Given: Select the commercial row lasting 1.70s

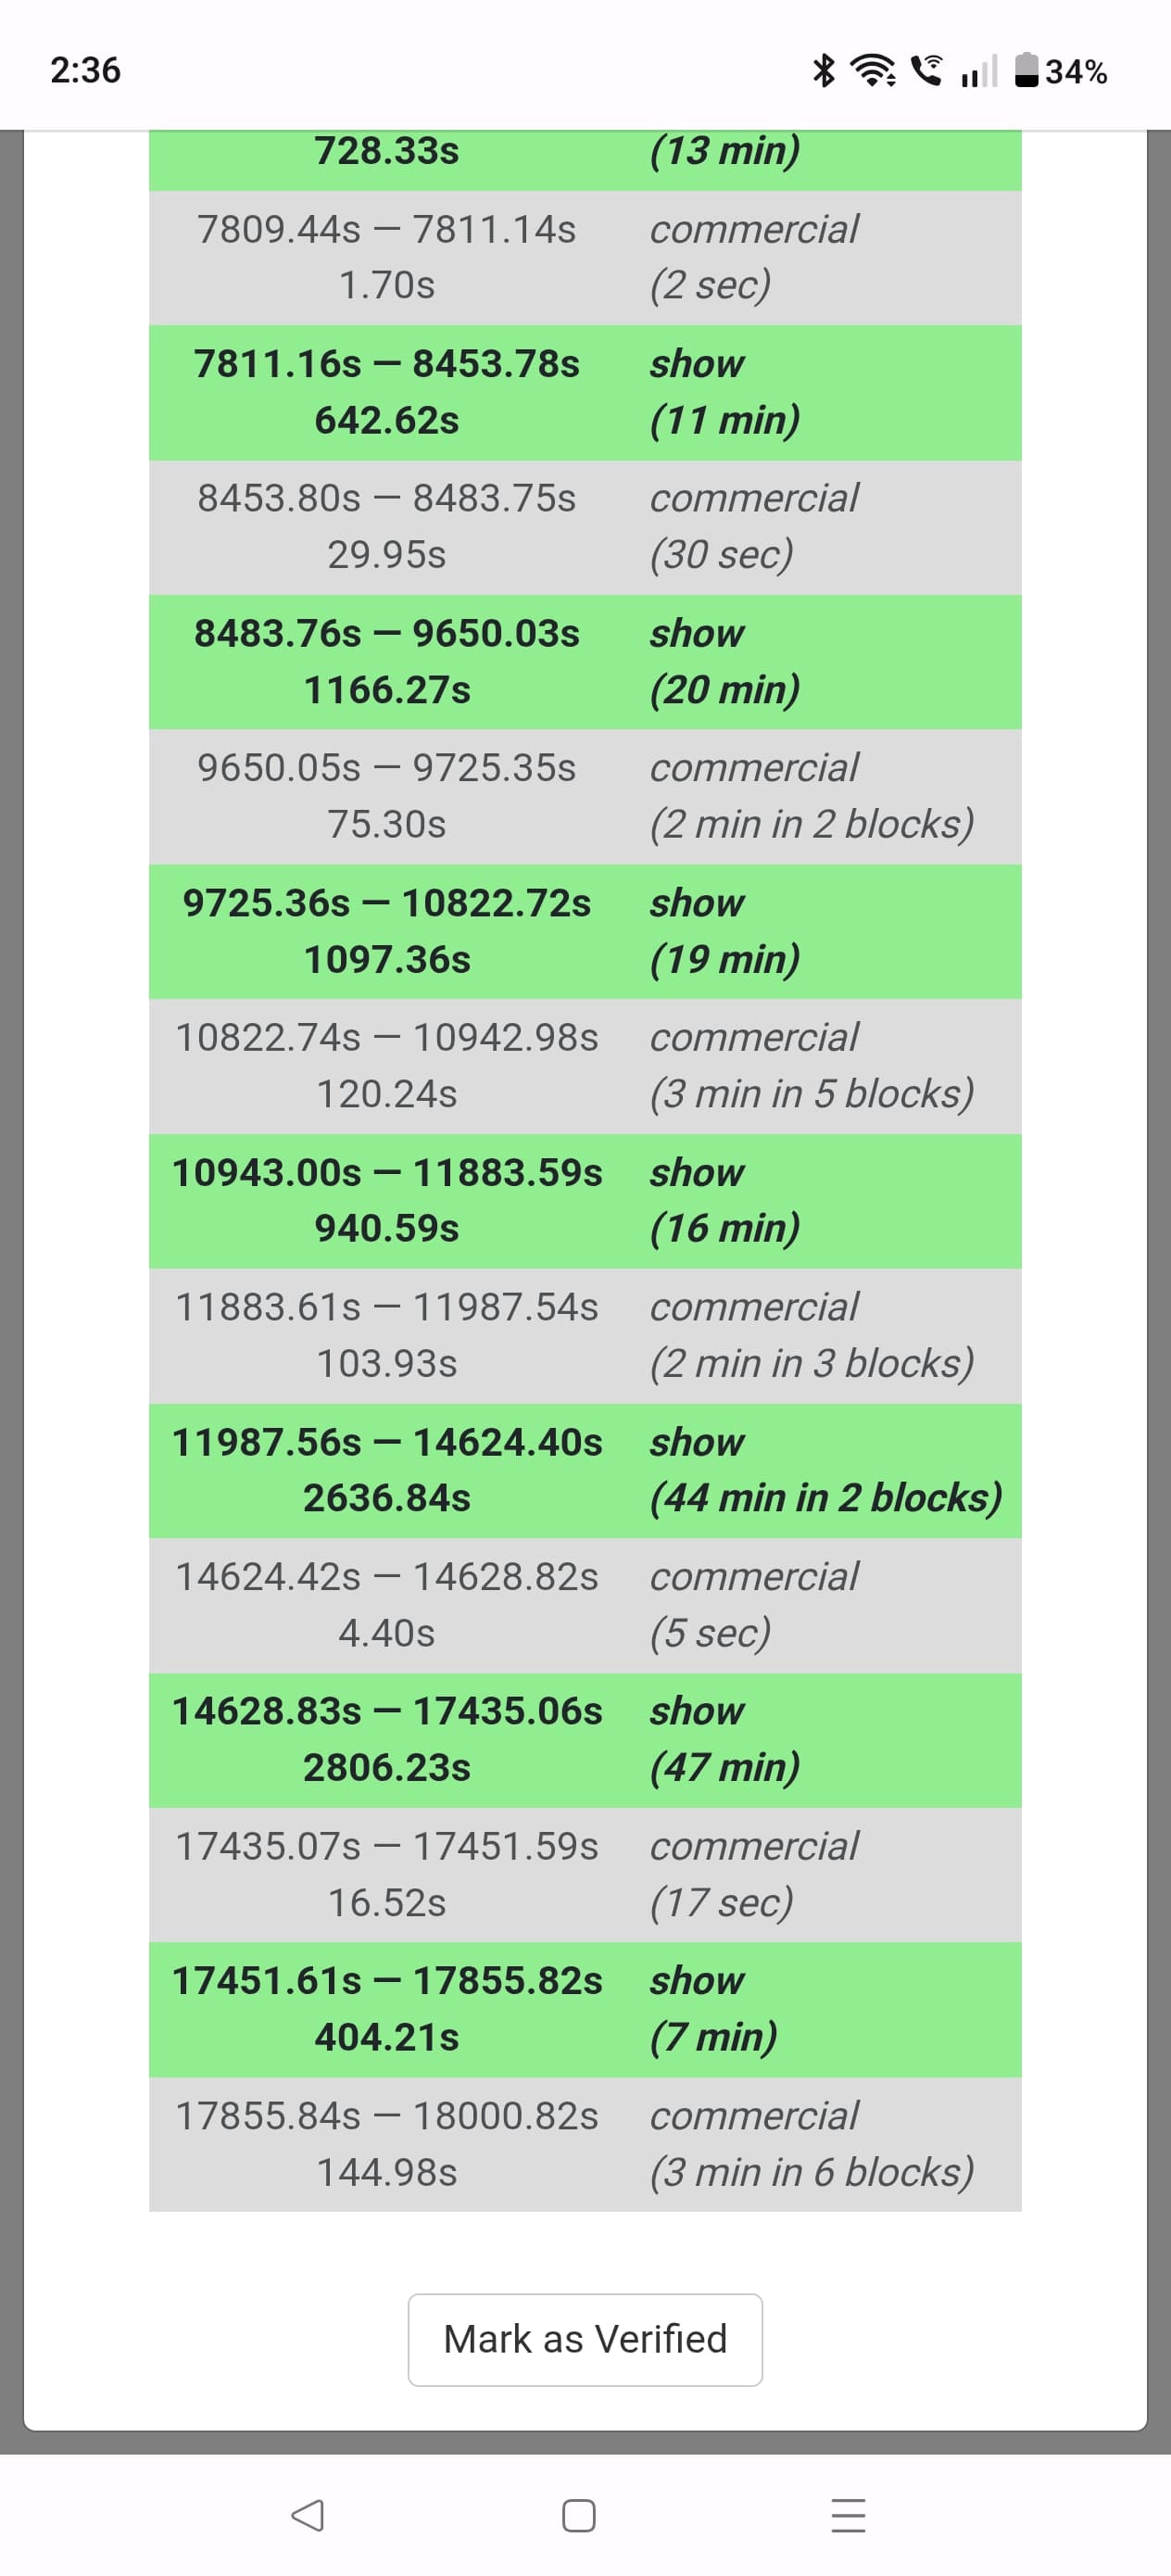Looking at the screenshot, I should (585, 257).
